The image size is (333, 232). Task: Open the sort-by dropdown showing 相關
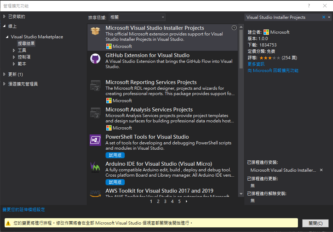pos(137,17)
